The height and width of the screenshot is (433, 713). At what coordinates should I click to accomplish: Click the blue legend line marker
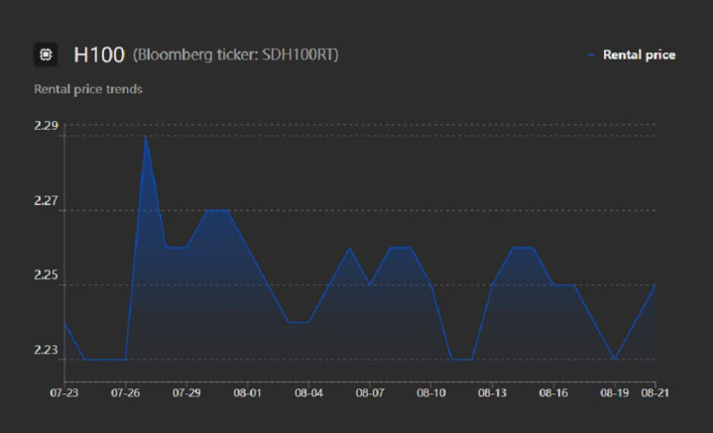coord(591,54)
